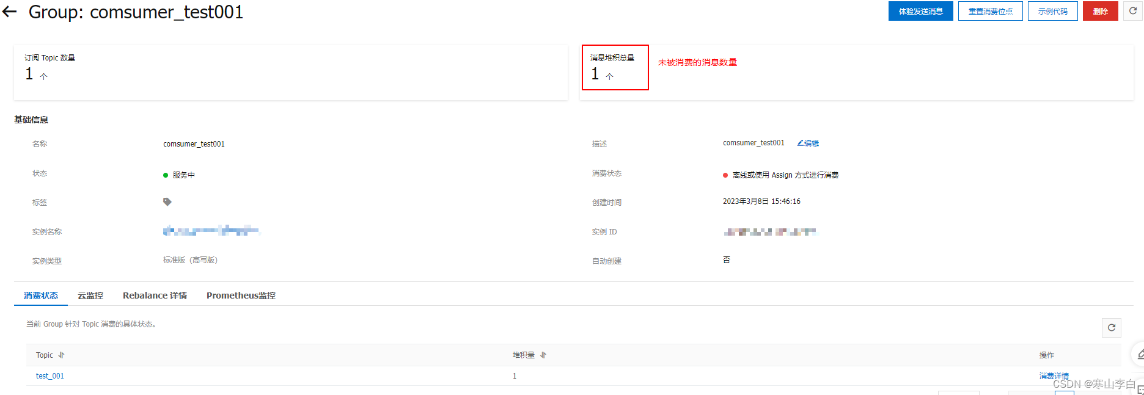Screen dimensions: 1144x395
Task: Click the 消息堆积总量 up-arrow icon
Action: click(610, 76)
